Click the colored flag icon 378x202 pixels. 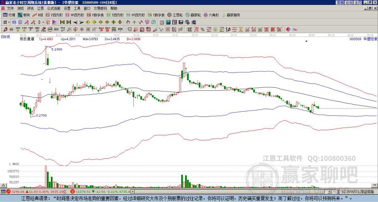coord(55,22)
